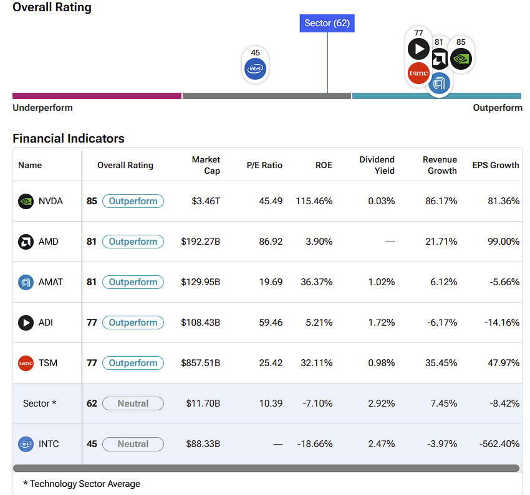Image resolution: width=530 pixels, height=495 pixels.
Task: Click INTC's Neutral rating badge
Action: 133,444
